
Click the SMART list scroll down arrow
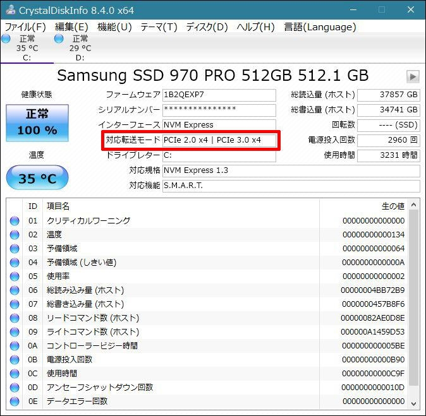[413, 403]
